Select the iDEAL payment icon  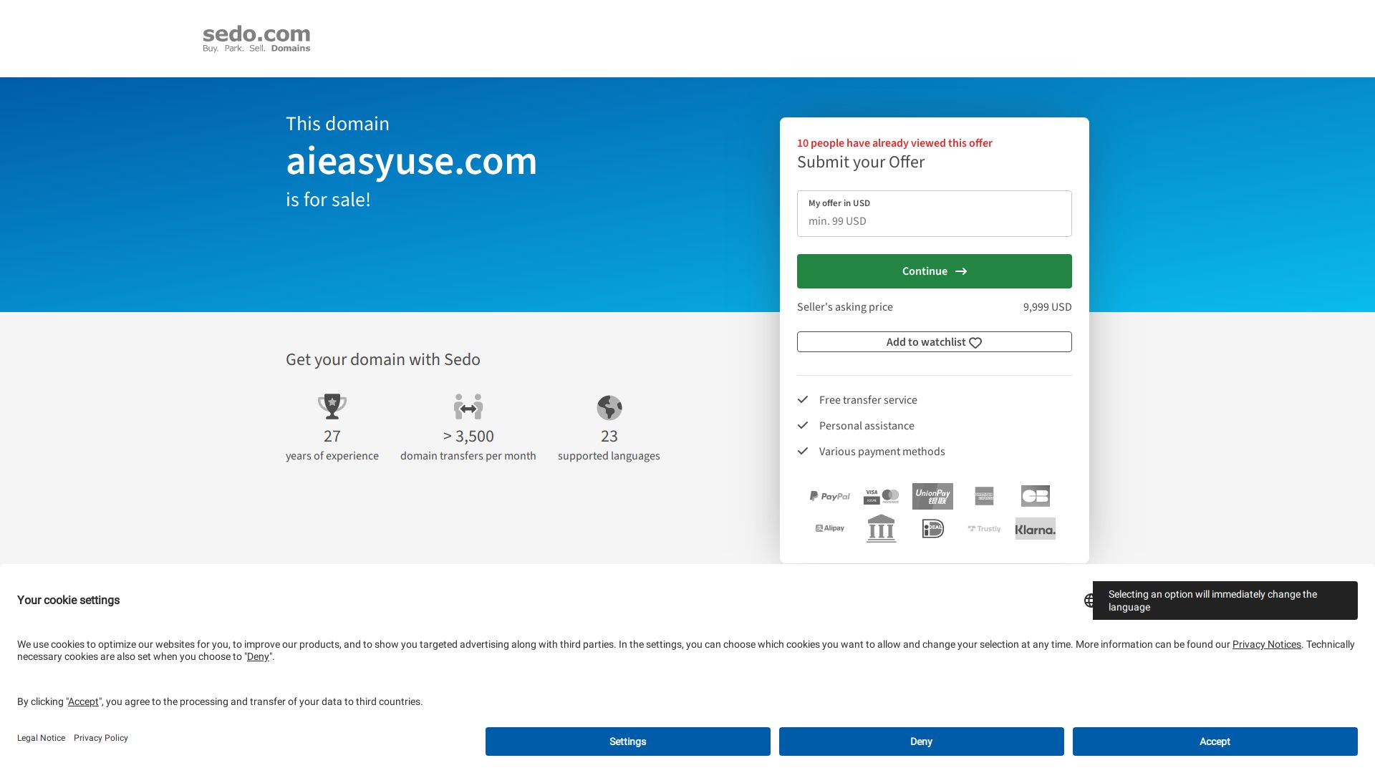(932, 528)
